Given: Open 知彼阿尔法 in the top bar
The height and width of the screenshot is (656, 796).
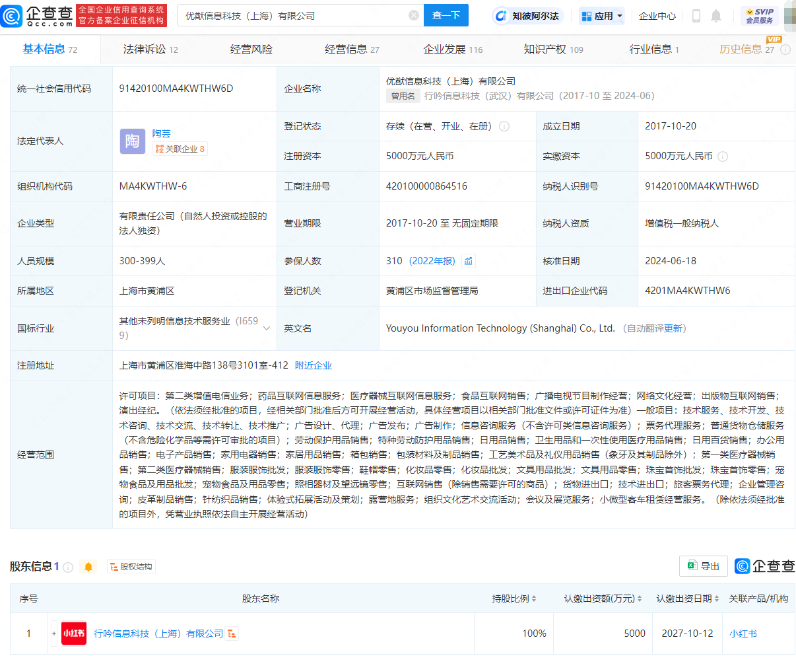Looking at the screenshot, I should [527, 16].
